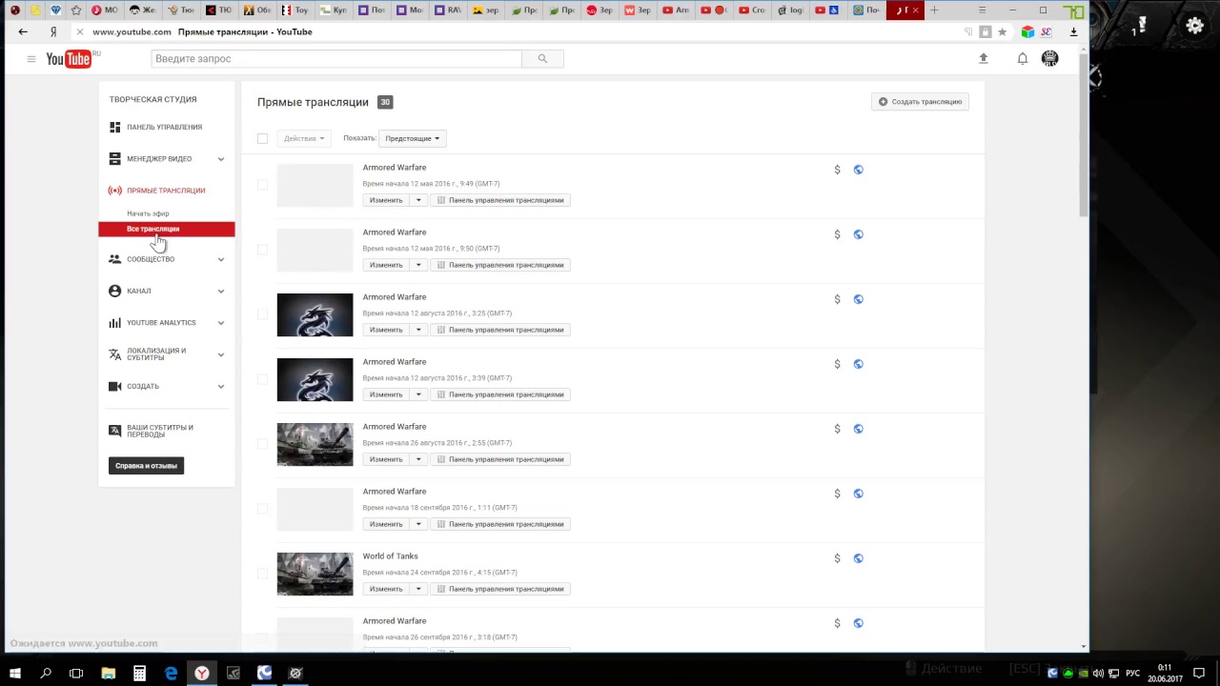Open the World of Tanks stream title

coord(390,556)
